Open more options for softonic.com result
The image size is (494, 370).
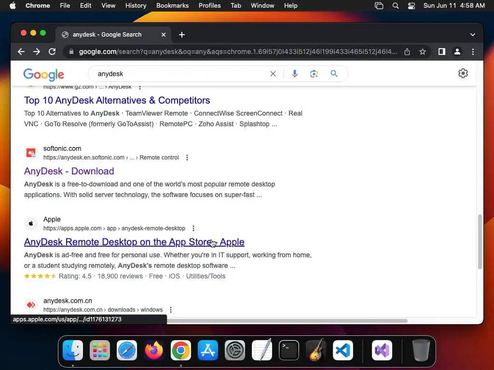point(187,158)
